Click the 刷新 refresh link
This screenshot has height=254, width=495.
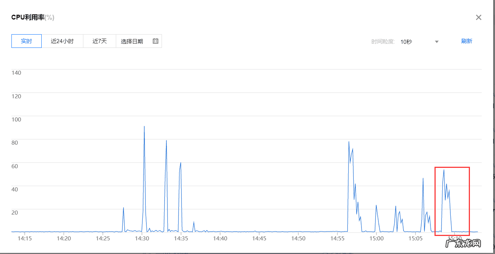[x=467, y=41]
